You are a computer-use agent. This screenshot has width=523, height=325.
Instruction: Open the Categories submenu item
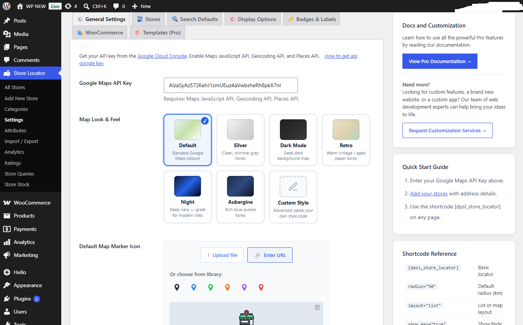[16, 109]
